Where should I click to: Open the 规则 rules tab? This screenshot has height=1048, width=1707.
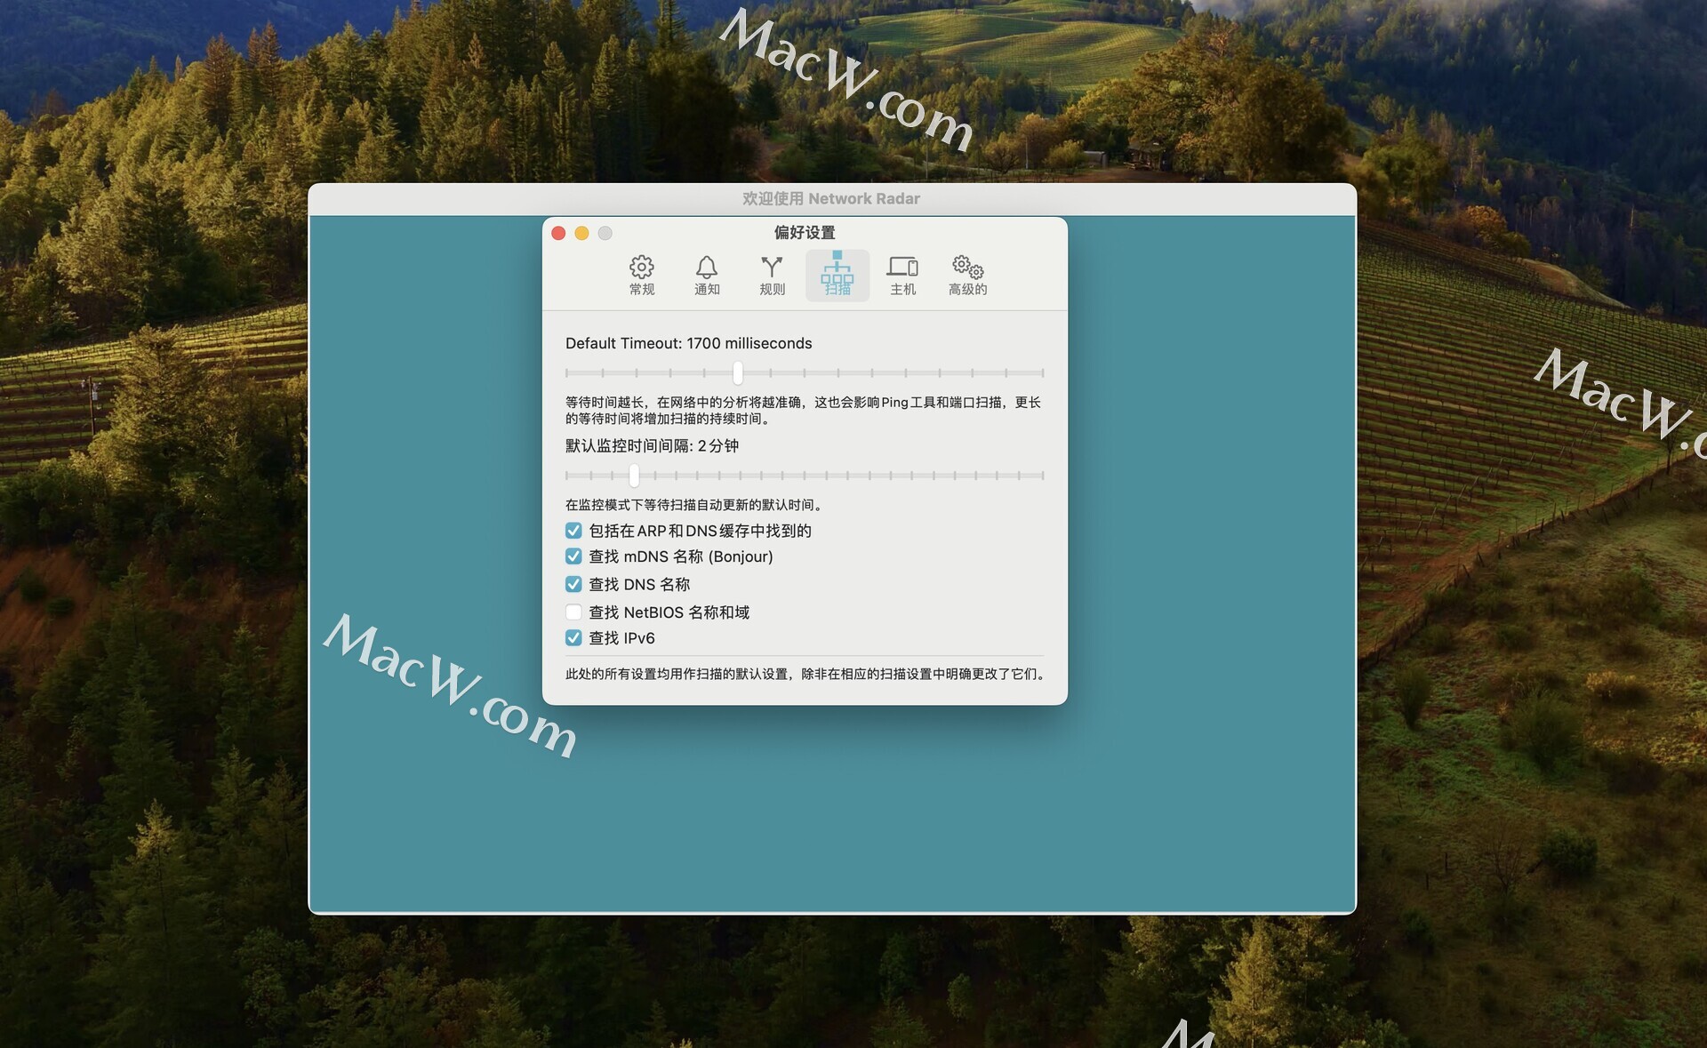[772, 276]
